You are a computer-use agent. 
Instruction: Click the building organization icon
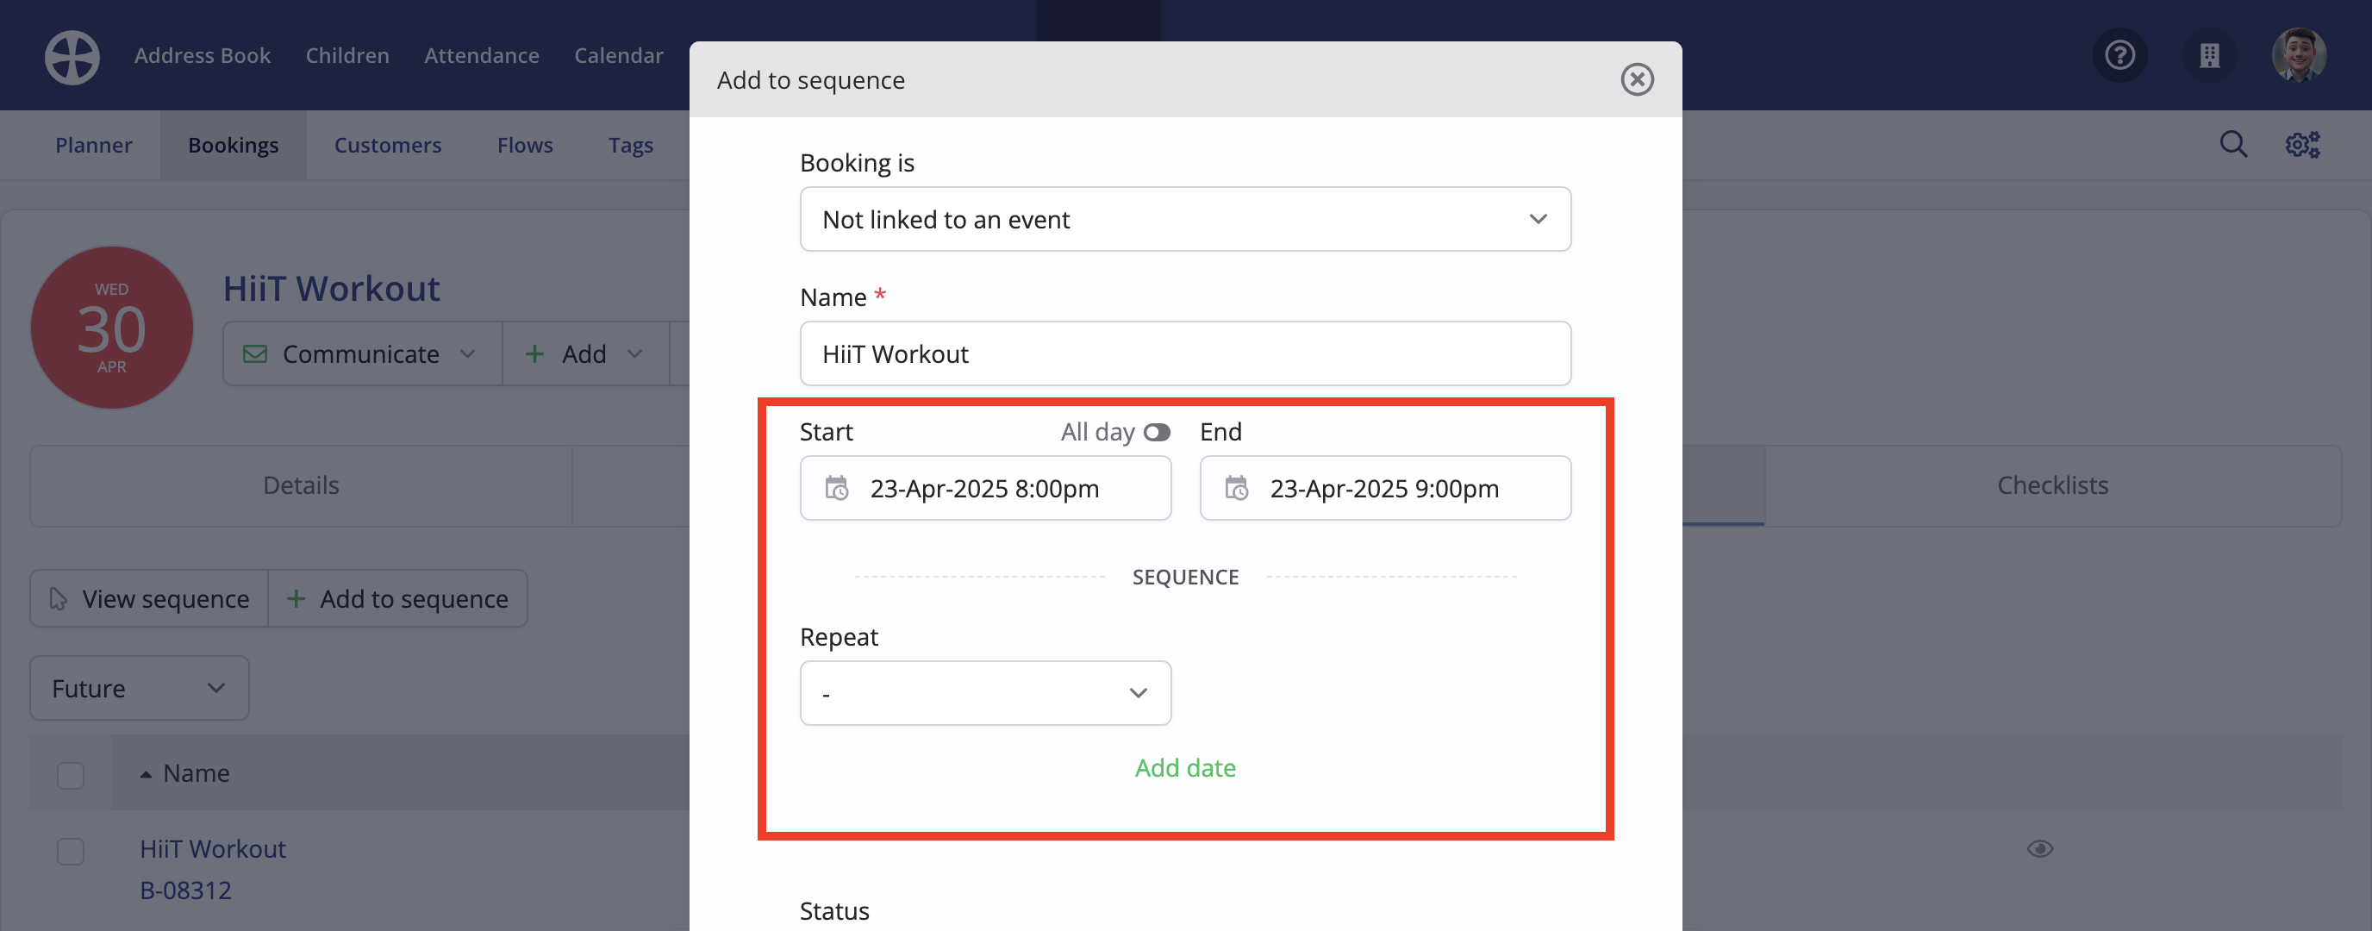coord(2209,55)
